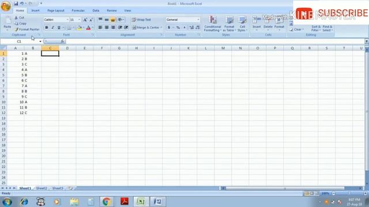Image resolution: width=369 pixels, height=207 pixels.
Task: Increase the cell indent
Action: pos(126,28)
